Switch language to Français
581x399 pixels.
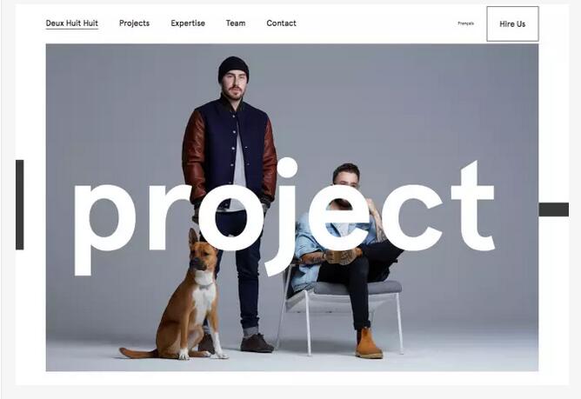point(466,23)
